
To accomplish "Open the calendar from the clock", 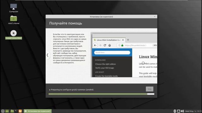I will tap(193, 111).
